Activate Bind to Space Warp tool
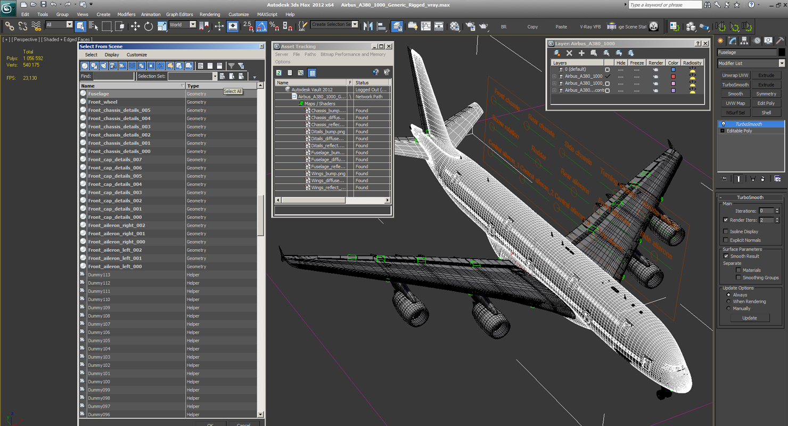The width and height of the screenshot is (788, 426). click(36, 26)
